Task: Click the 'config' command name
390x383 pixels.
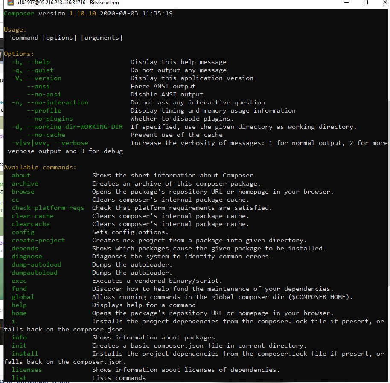Action: (23, 232)
